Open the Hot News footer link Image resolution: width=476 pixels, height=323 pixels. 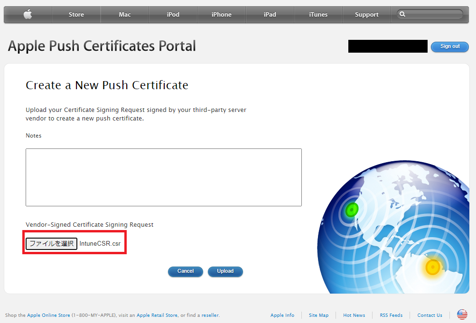pyautogui.click(x=354, y=315)
